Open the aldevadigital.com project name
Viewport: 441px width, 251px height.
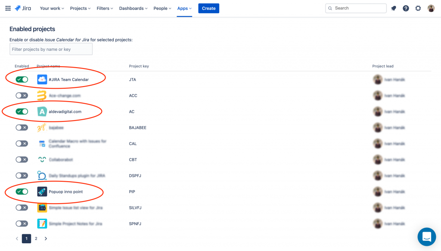click(x=65, y=112)
